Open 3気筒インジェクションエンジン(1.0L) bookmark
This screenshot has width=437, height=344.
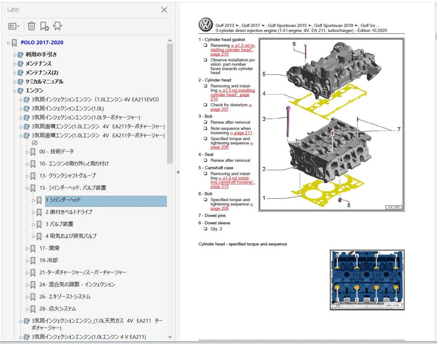tap(68, 108)
